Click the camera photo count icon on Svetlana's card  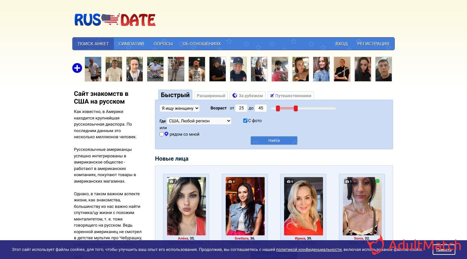pos(230,182)
